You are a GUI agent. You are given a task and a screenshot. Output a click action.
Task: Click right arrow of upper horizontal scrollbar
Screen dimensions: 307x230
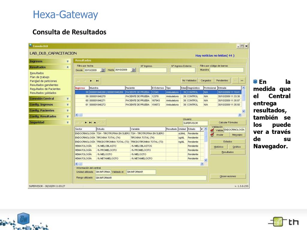[x=240, y=115]
